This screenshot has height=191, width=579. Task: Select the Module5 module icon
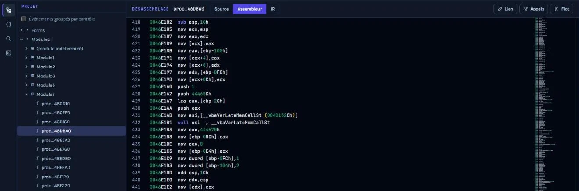pos(32,85)
